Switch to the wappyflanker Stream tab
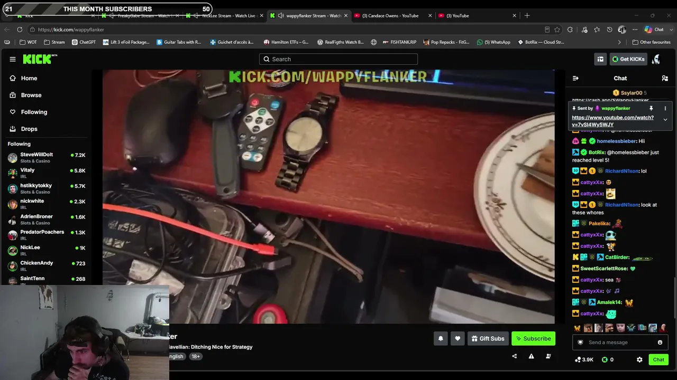 (x=308, y=16)
